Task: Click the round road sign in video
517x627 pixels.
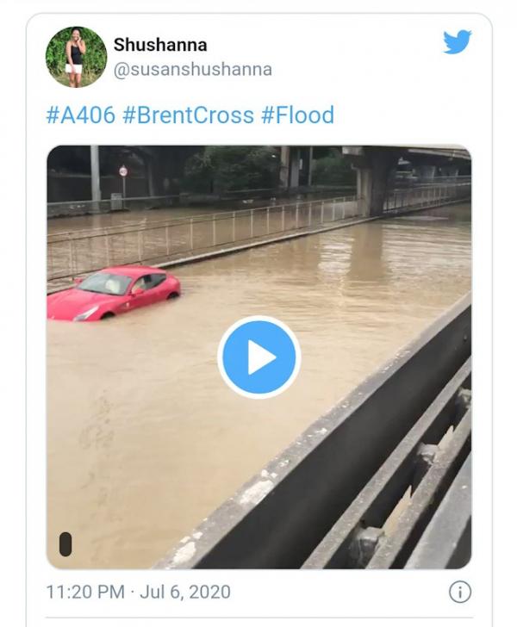Action: tap(123, 171)
